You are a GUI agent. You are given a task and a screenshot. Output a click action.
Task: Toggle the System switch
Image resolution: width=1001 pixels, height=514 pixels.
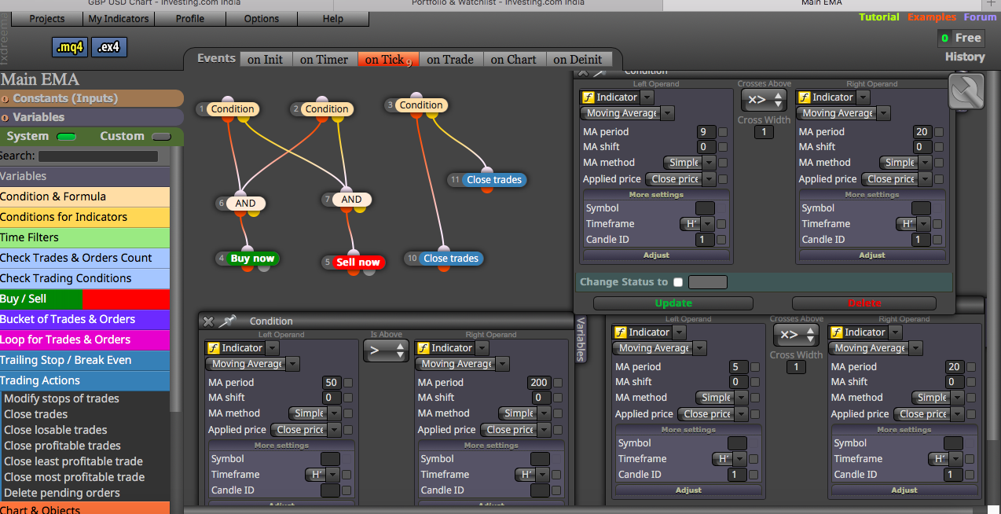67,137
